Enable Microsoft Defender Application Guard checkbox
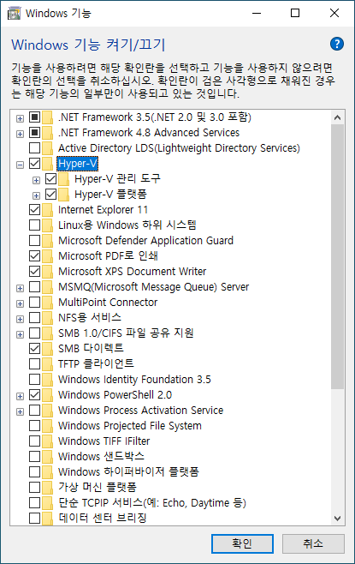The image size is (355, 564). click(34, 240)
